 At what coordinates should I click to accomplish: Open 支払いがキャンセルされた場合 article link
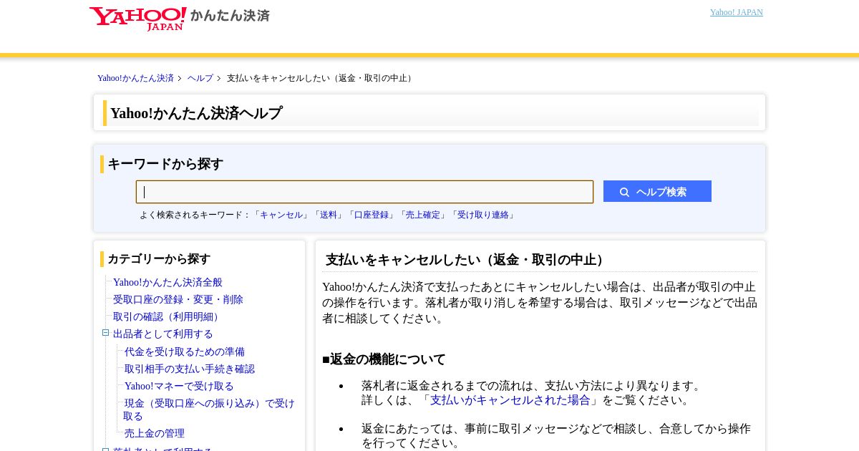(510, 400)
